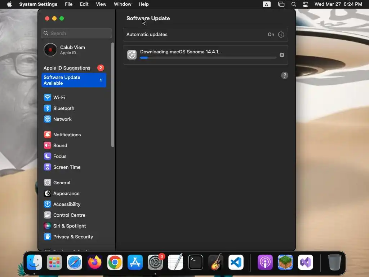Image resolution: width=369 pixels, height=277 pixels.
Task: Open the Trash in the Dock
Action: 335,262
